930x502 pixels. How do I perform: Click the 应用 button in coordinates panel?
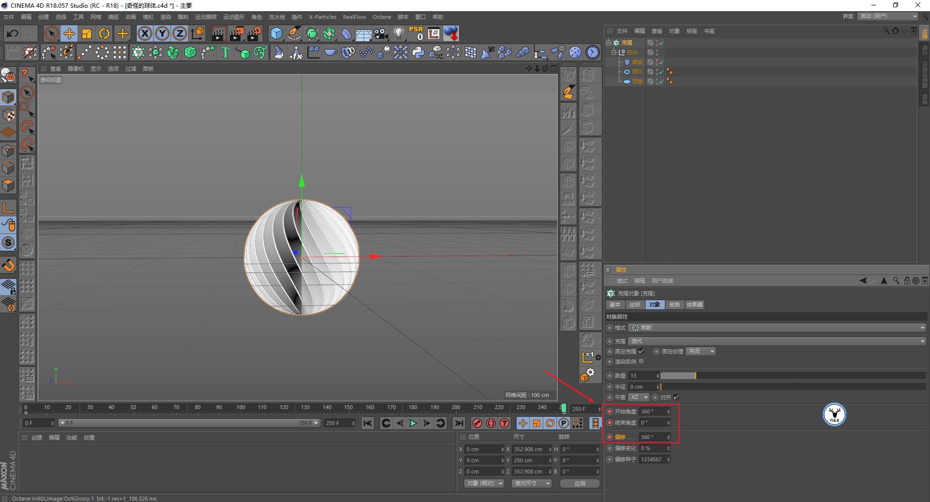[x=579, y=483]
